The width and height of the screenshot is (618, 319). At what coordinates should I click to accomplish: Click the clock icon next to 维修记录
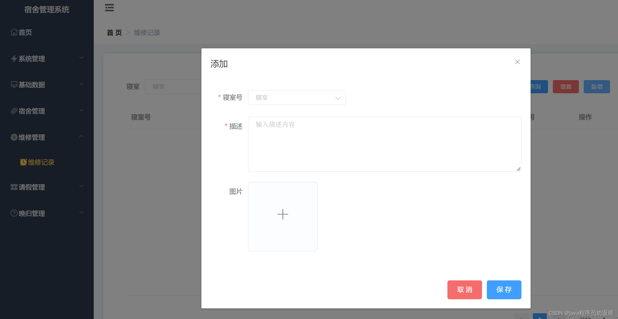23,162
